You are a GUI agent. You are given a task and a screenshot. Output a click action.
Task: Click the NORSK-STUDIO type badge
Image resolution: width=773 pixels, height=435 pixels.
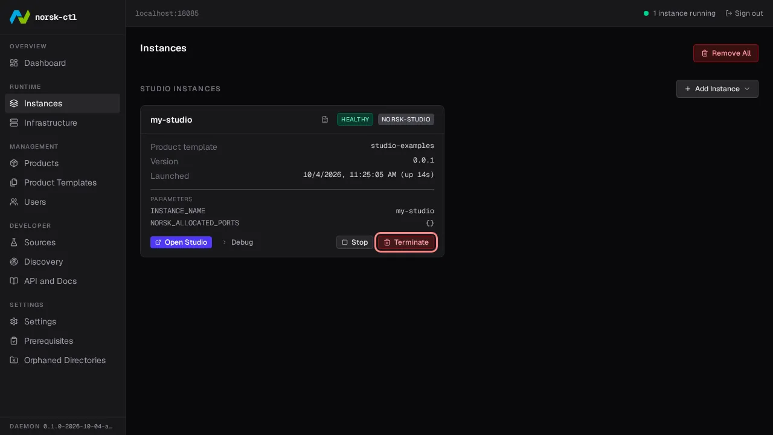click(x=406, y=120)
